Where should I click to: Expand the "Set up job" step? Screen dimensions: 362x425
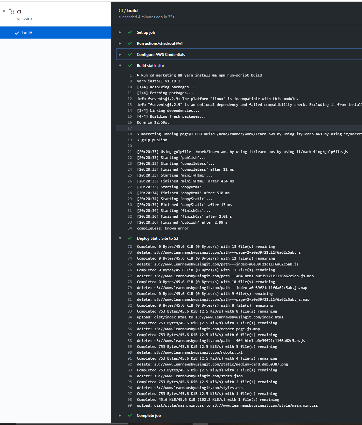click(x=119, y=32)
